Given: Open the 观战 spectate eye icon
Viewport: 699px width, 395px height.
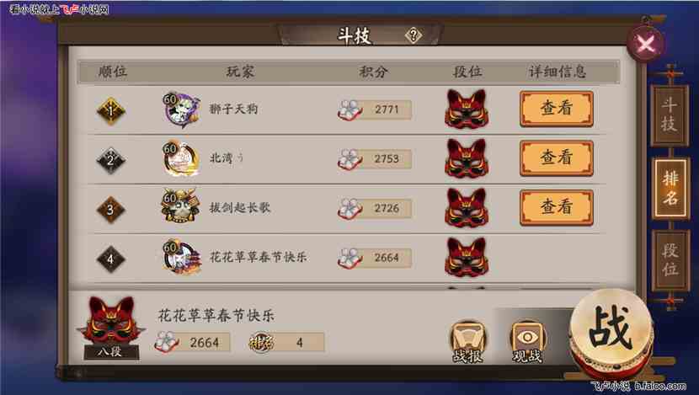Looking at the screenshot, I should click(527, 342).
